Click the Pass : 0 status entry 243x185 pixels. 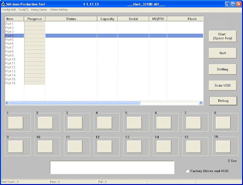(x=55, y=182)
